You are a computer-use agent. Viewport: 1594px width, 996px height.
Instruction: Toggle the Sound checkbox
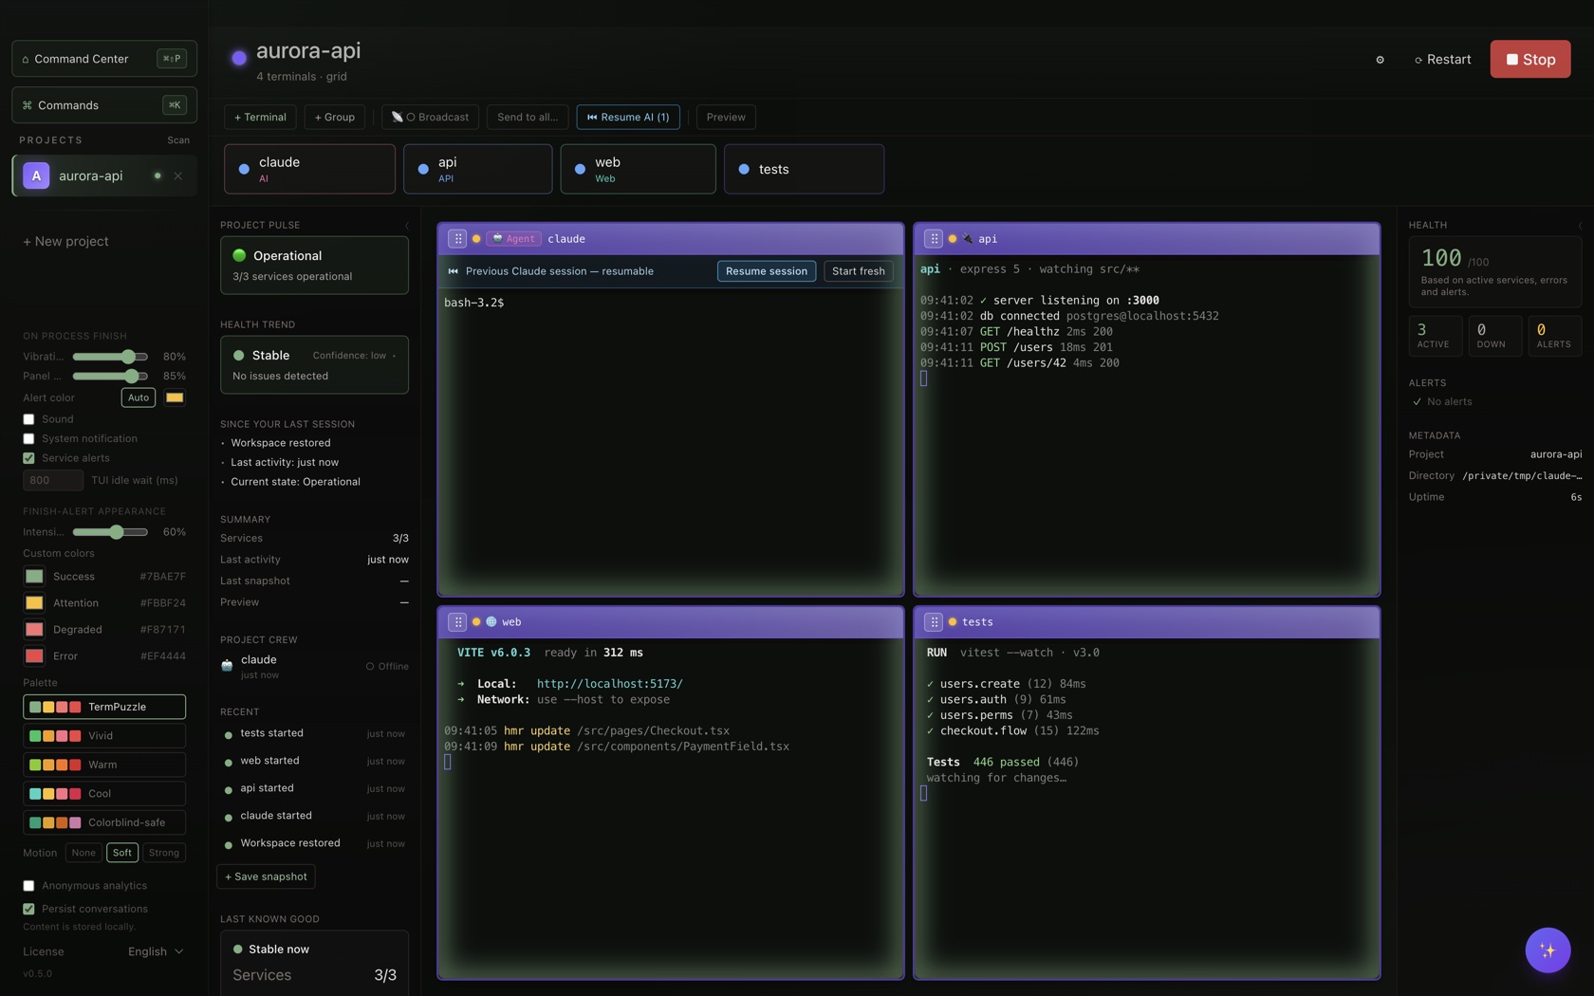click(28, 419)
